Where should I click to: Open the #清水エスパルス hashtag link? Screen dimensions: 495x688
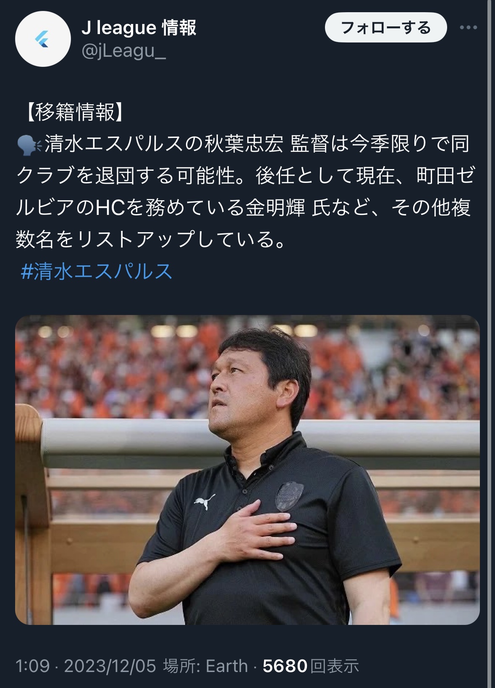click(97, 271)
